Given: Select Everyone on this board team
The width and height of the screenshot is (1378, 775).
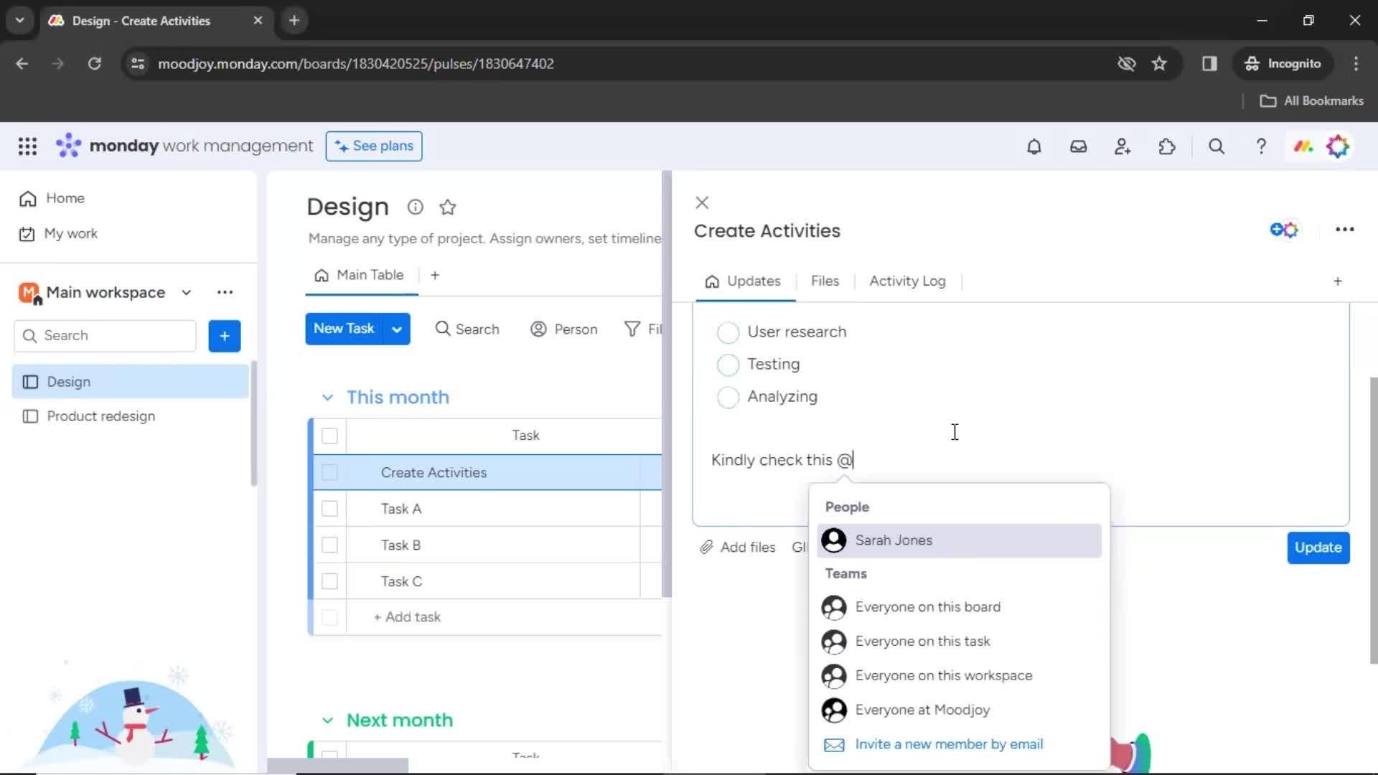Looking at the screenshot, I should (x=929, y=606).
